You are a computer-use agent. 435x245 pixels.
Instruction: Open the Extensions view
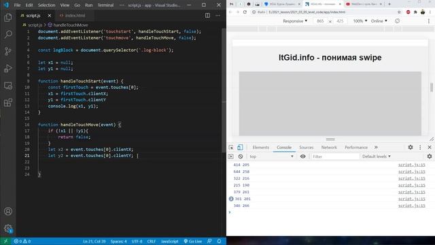pos(8,103)
